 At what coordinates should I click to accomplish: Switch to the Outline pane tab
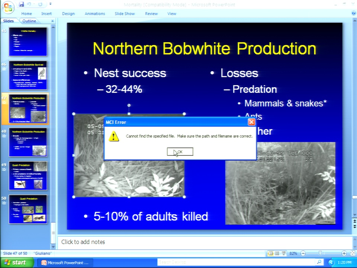(29, 21)
